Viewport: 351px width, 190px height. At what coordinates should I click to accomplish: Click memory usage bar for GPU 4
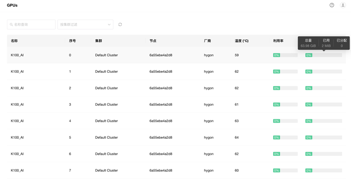tap(324, 121)
